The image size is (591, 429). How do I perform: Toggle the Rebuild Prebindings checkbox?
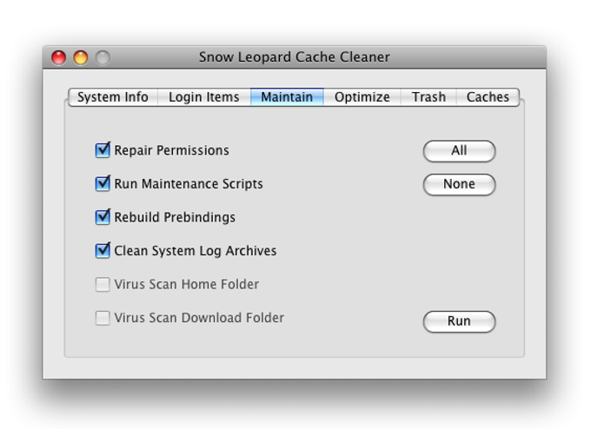pos(103,217)
